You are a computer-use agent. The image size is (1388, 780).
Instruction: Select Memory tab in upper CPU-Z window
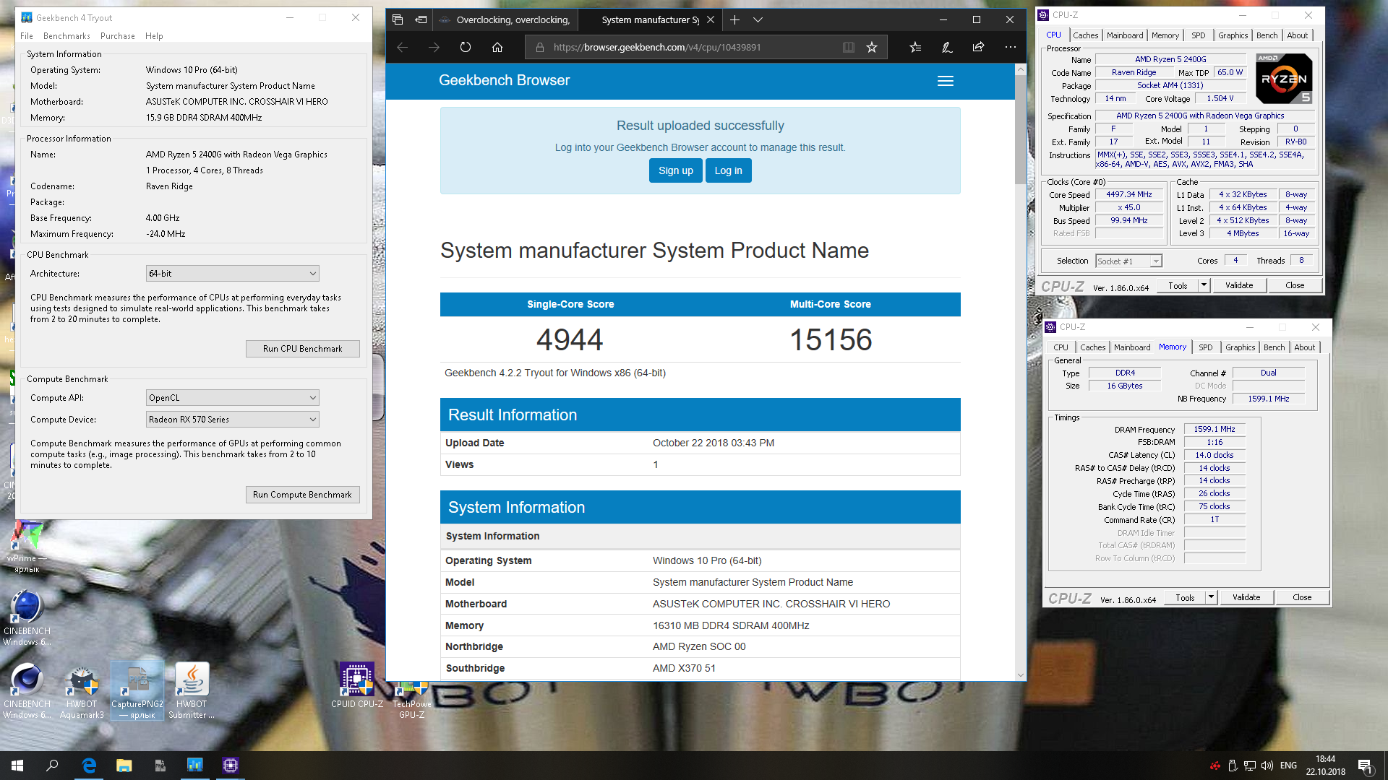[x=1165, y=35]
